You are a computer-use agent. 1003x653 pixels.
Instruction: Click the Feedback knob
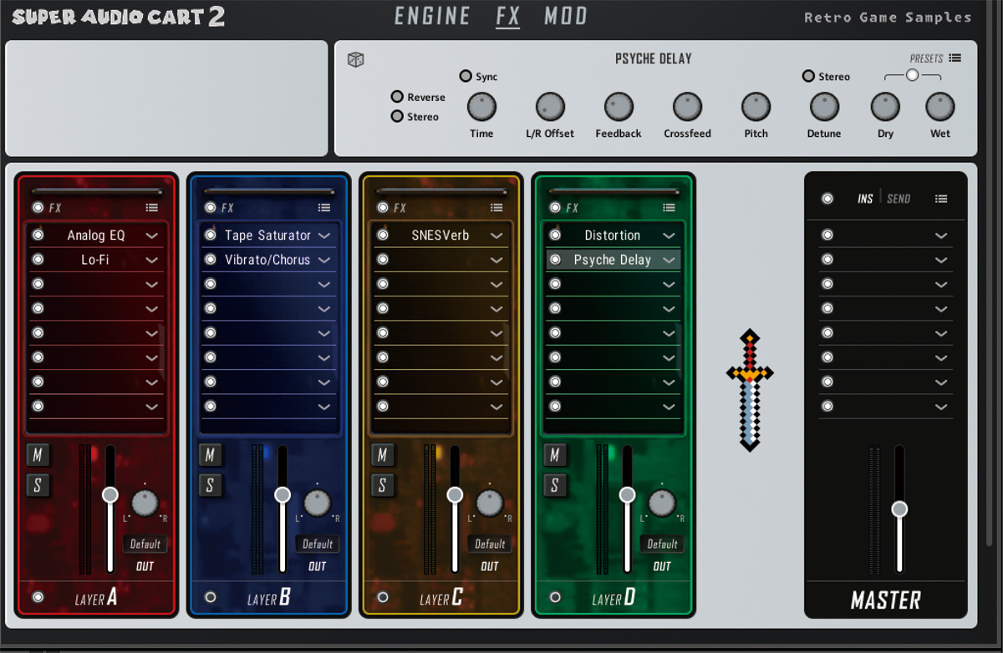619,107
